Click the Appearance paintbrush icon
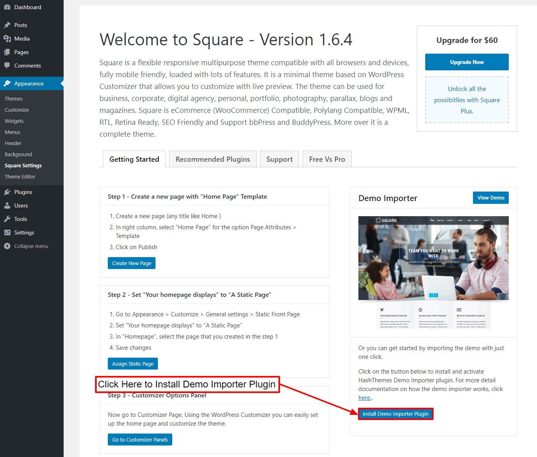The height and width of the screenshot is (457, 537). 7,83
